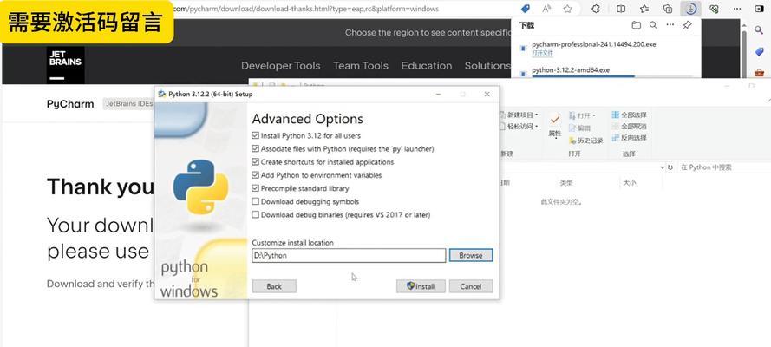Toggle Create shortcuts for installed applications
The width and height of the screenshot is (771, 347).
[x=255, y=161]
